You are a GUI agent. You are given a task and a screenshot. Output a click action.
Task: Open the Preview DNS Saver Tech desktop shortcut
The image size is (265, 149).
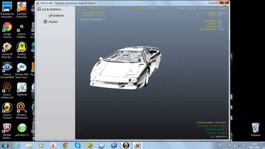click(x=22, y=70)
